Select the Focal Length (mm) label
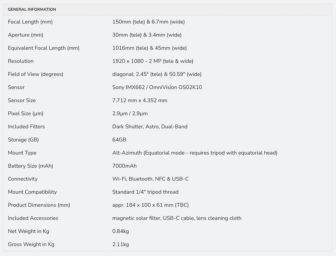The width and height of the screenshot is (336, 256). tap(30, 22)
